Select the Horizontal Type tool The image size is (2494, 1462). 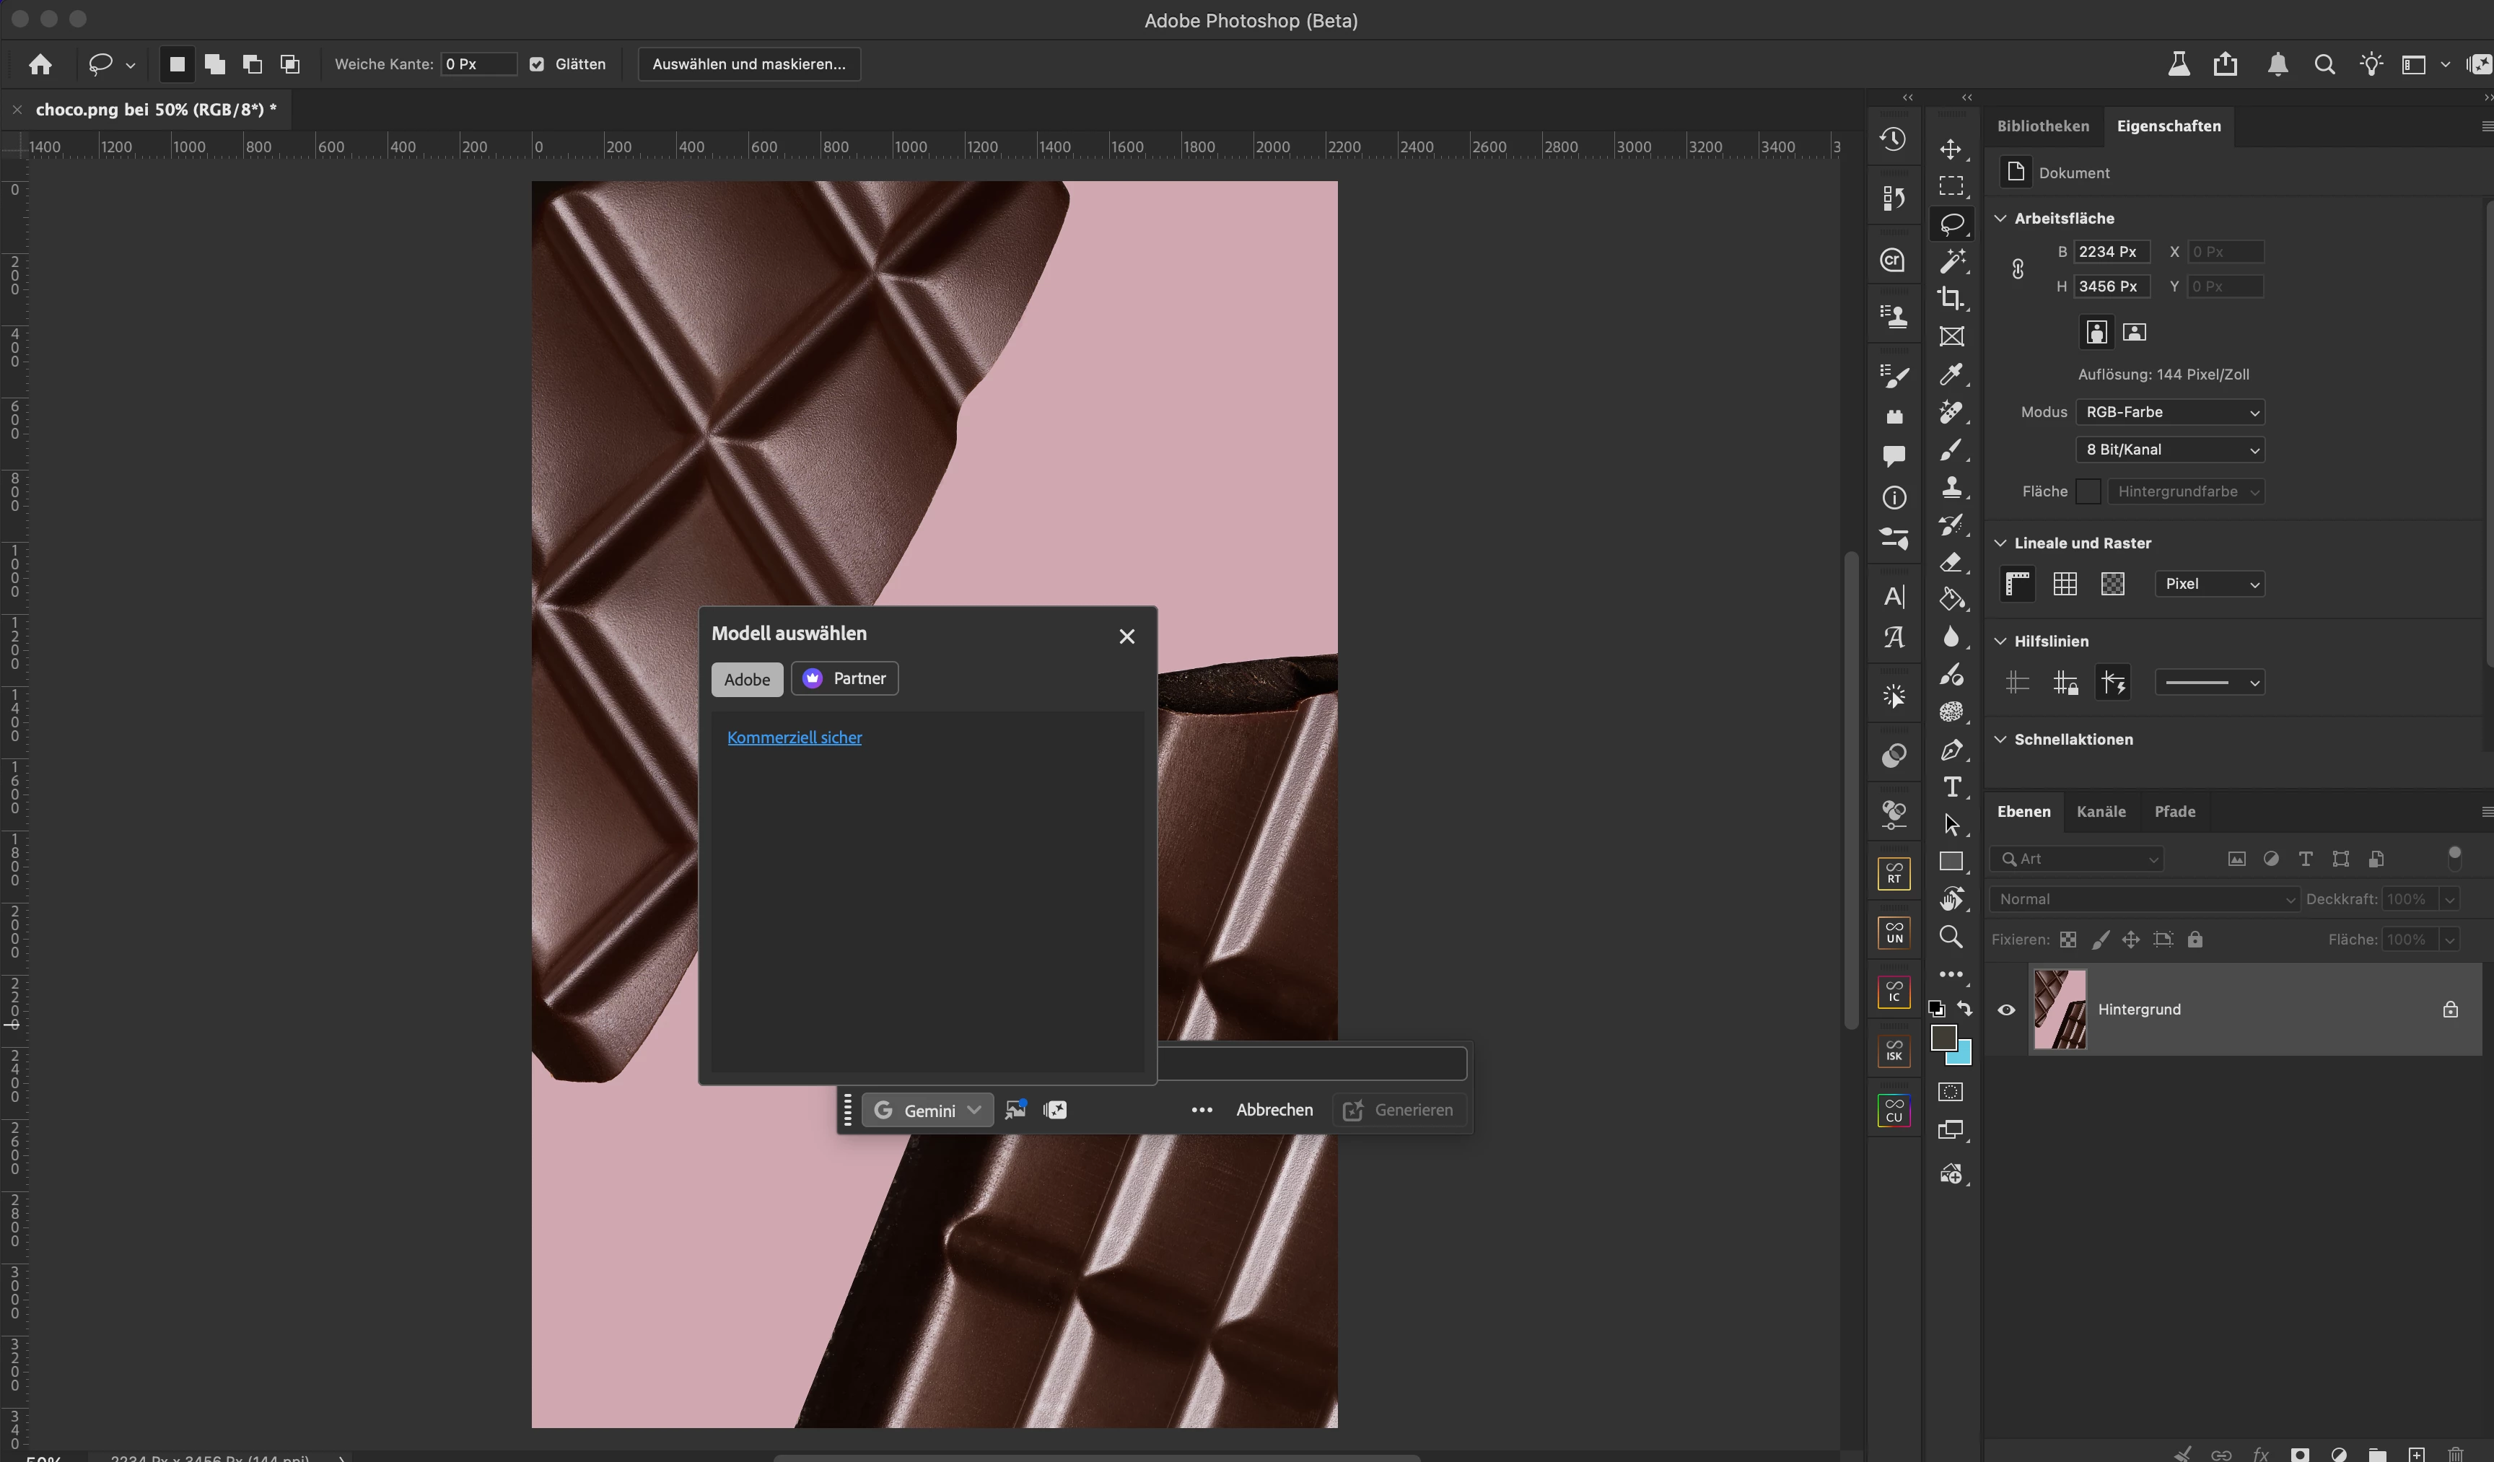pyautogui.click(x=1951, y=787)
